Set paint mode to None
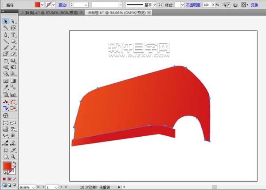266x190 pixels. pos(15,179)
